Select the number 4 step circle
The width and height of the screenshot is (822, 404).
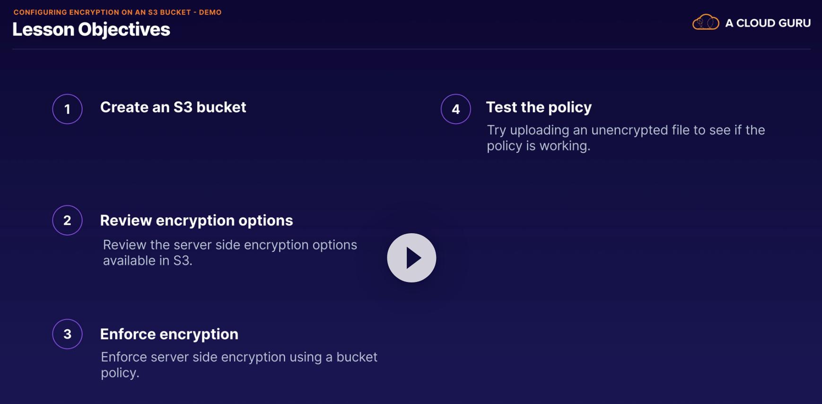coord(455,109)
